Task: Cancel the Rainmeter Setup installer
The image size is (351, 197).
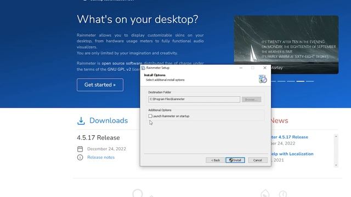Action: click(258, 160)
